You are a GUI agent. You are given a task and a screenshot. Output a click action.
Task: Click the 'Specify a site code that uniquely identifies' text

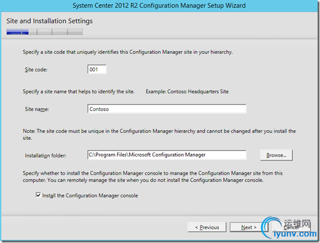[127, 52]
